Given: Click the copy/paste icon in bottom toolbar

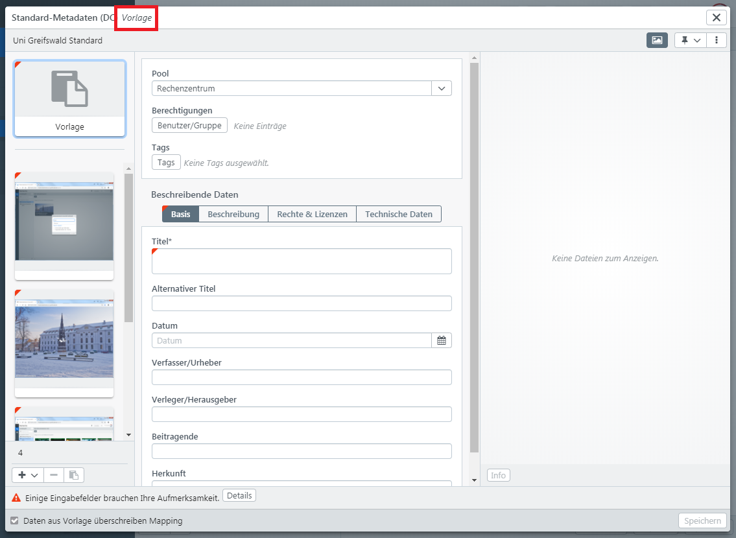Looking at the screenshot, I should (x=74, y=475).
